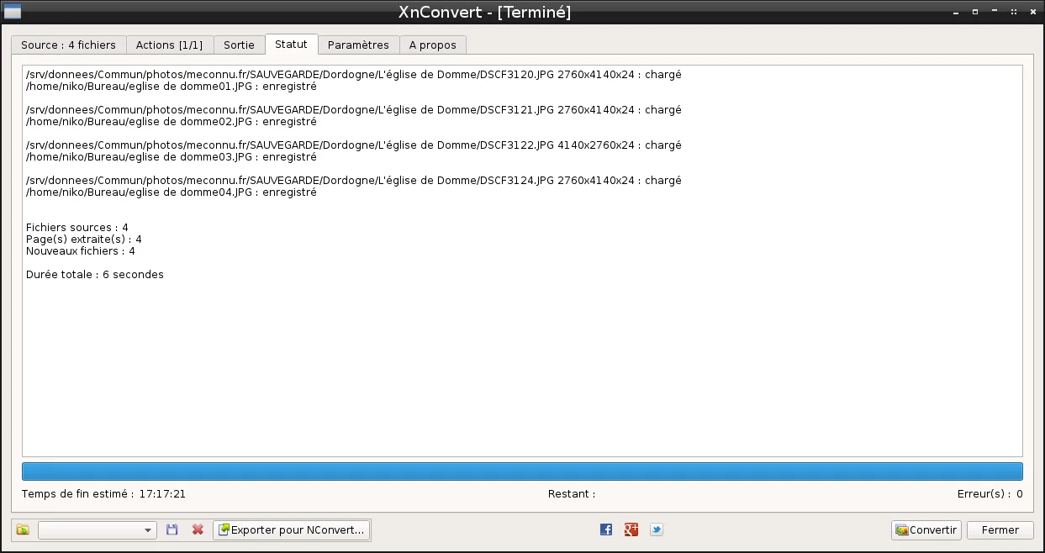Image resolution: width=1045 pixels, height=553 pixels.
Task: Click line eglise de domme04.JPG enregistré
Action: 172,192
